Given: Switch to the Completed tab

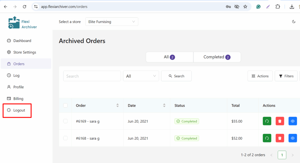Looking at the screenshot, I should tap(217, 57).
